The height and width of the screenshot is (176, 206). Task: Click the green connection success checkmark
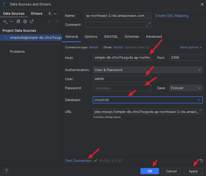96,160
